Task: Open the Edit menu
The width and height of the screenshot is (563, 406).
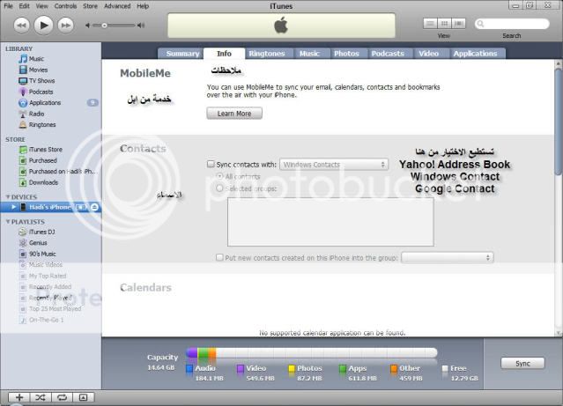Action: (x=24, y=6)
